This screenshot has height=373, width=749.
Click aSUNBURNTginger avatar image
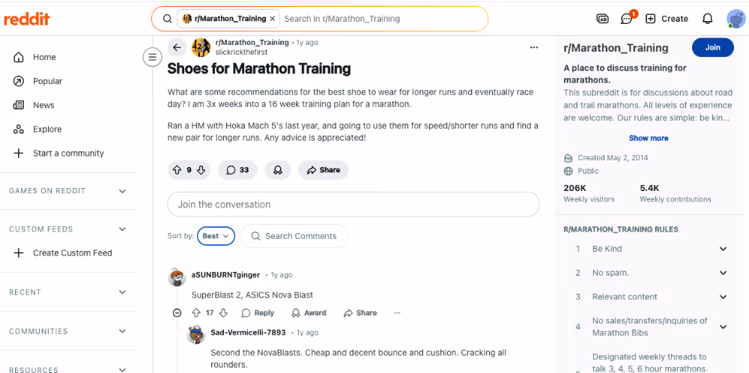click(x=177, y=276)
